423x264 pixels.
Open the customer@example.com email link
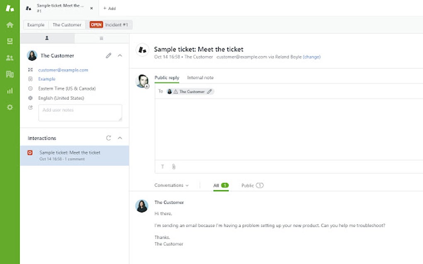pos(63,70)
